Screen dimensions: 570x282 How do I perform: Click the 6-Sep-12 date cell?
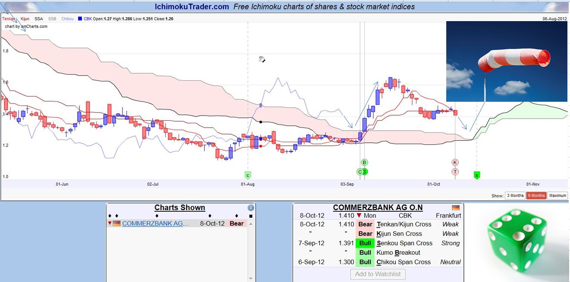(312, 262)
